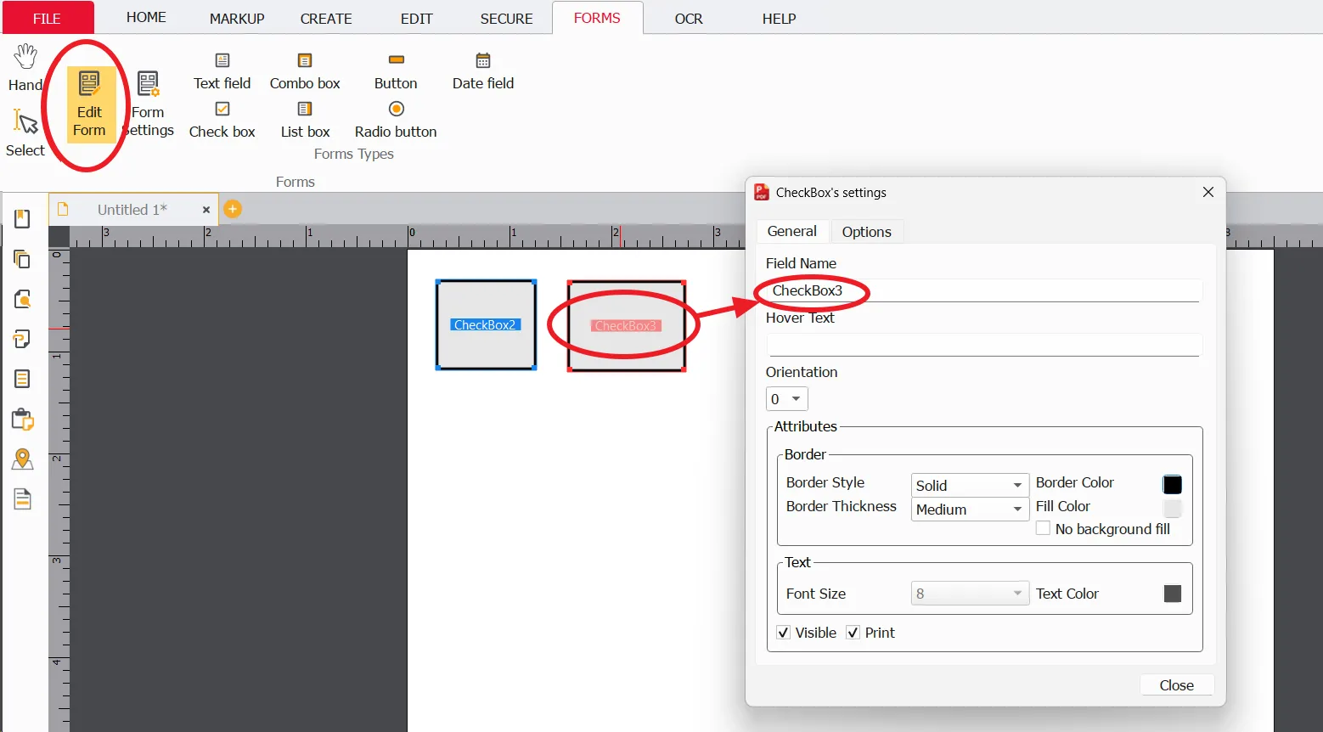The width and height of the screenshot is (1323, 732).
Task: Select the CheckBox3 form field
Action: tap(626, 326)
